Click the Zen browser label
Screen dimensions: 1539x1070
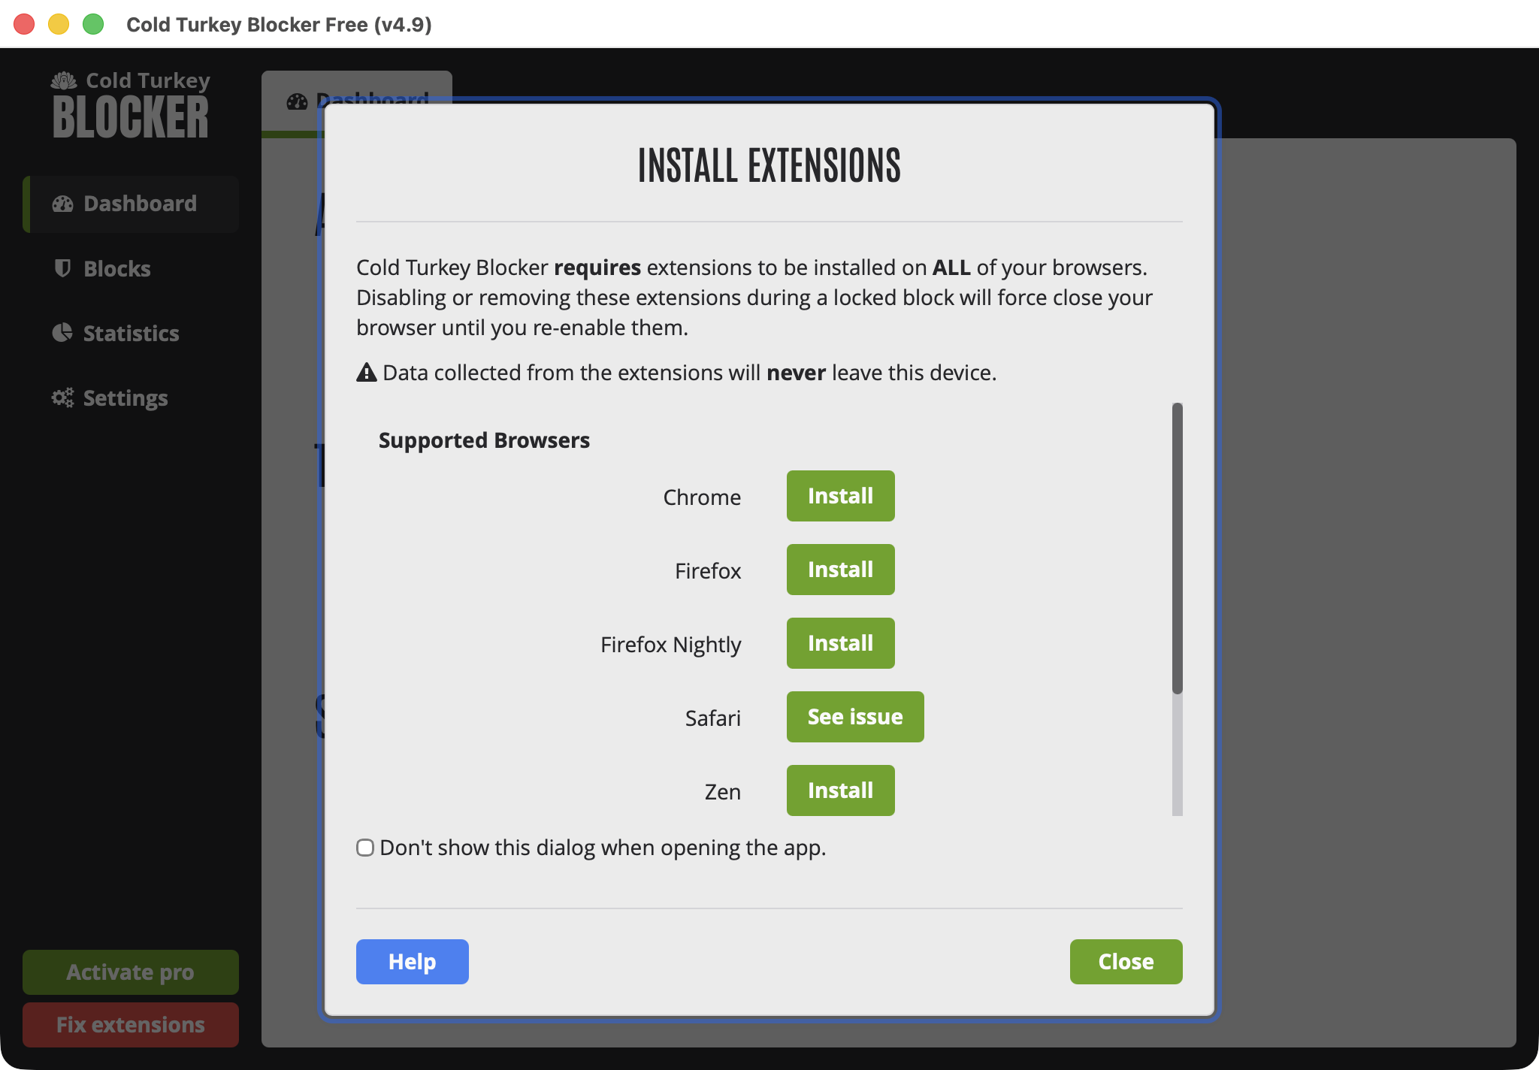click(722, 792)
